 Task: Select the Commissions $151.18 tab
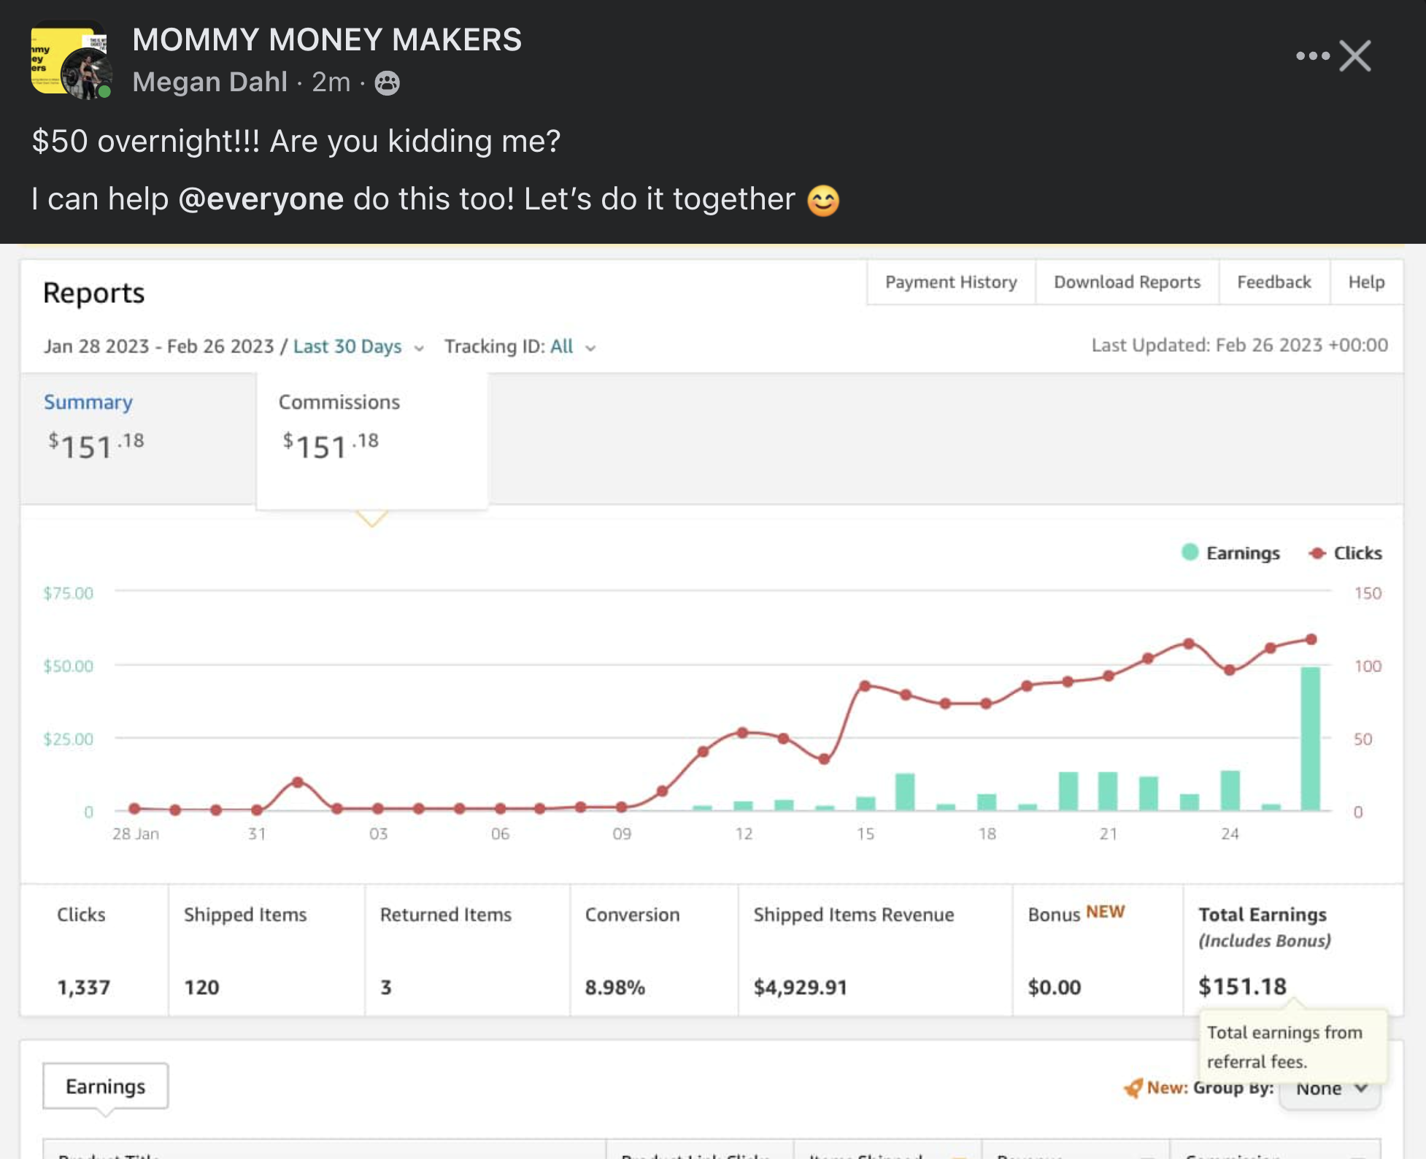point(371,440)
